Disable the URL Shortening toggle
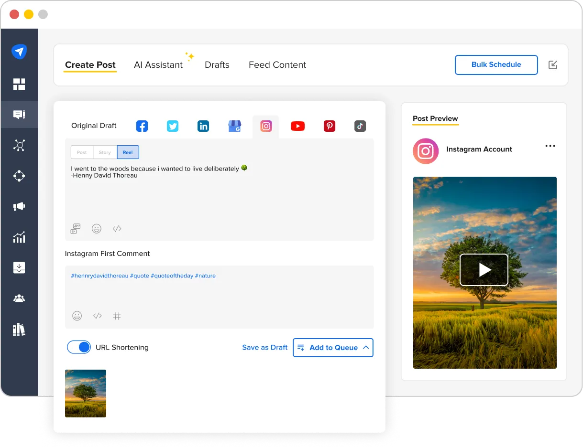Image resolution: width=583 pixels, height=447 pixels. tap(79, 347)
